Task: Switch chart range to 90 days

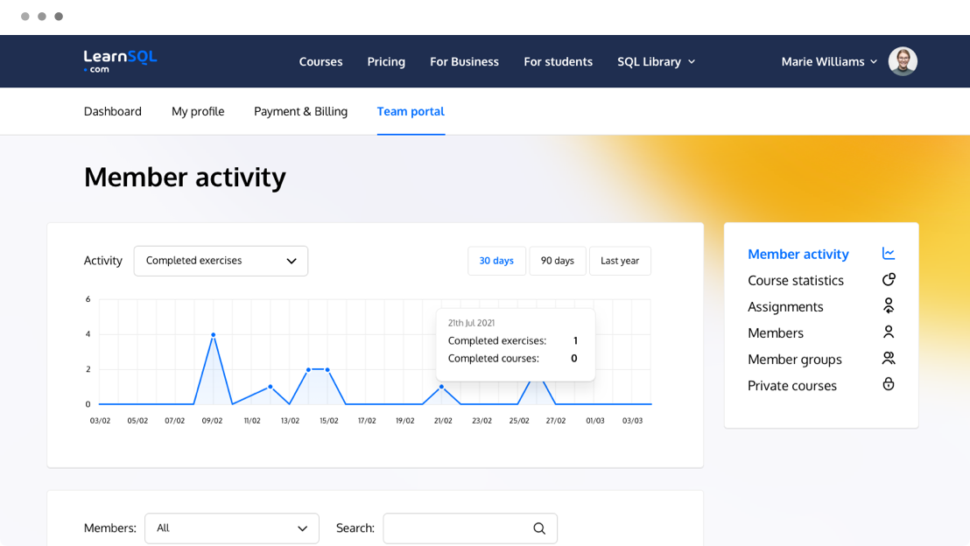Action: pos(557,261)
